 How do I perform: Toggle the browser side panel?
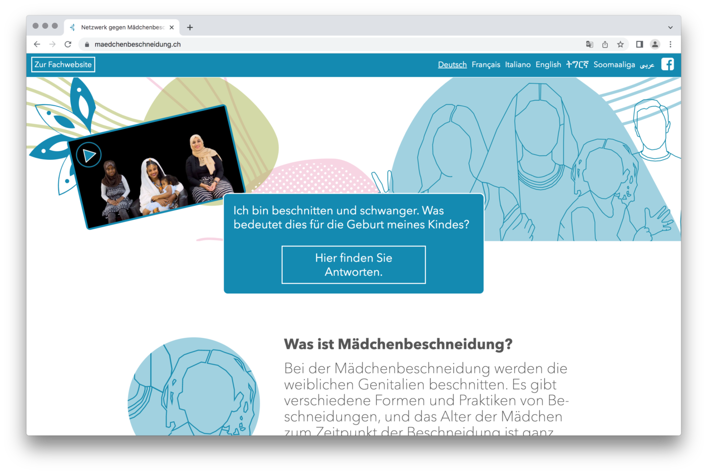pos(639,44)
